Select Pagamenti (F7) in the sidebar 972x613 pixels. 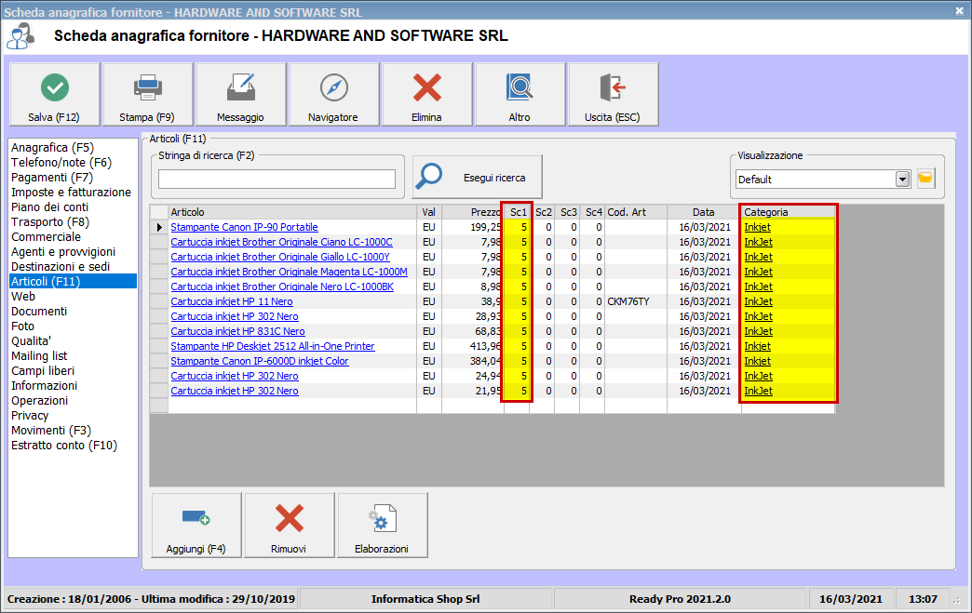52,177
